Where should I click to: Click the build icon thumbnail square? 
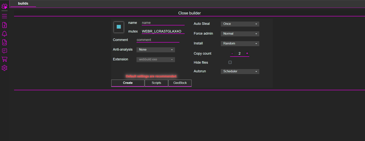[x=119, y=27]
